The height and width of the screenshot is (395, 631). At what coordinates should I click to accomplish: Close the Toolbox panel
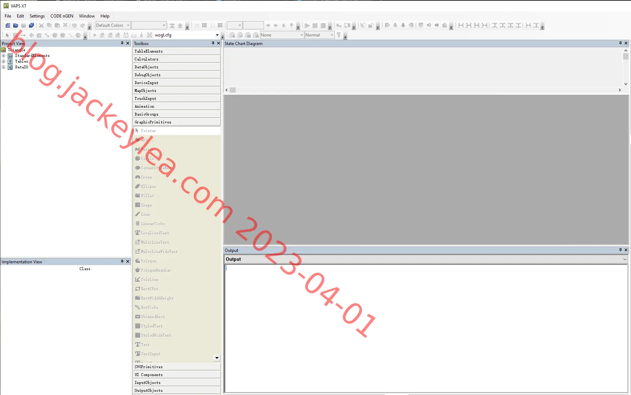219,43
